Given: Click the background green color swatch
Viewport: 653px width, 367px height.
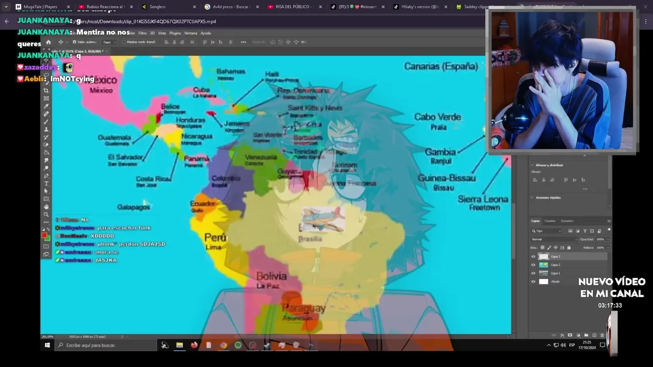Looking at the screenshot, I should pyautogui.click(x=48, y=239).
